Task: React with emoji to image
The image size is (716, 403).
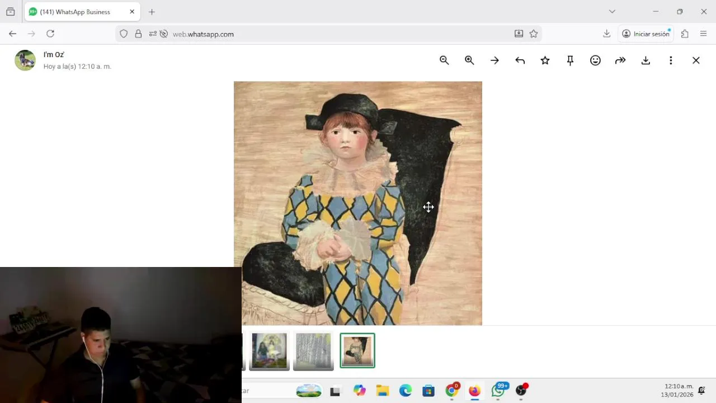Action: coord(595,60)
